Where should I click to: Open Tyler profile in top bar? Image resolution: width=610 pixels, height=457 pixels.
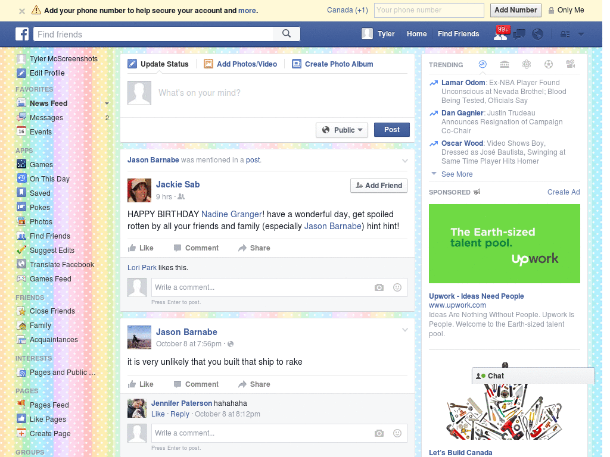tap(378, 34)
